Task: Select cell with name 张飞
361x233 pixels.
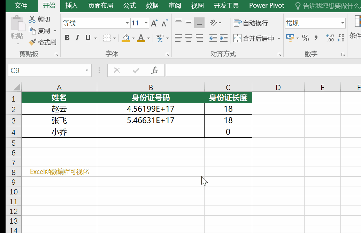Action: coord(59,120)
